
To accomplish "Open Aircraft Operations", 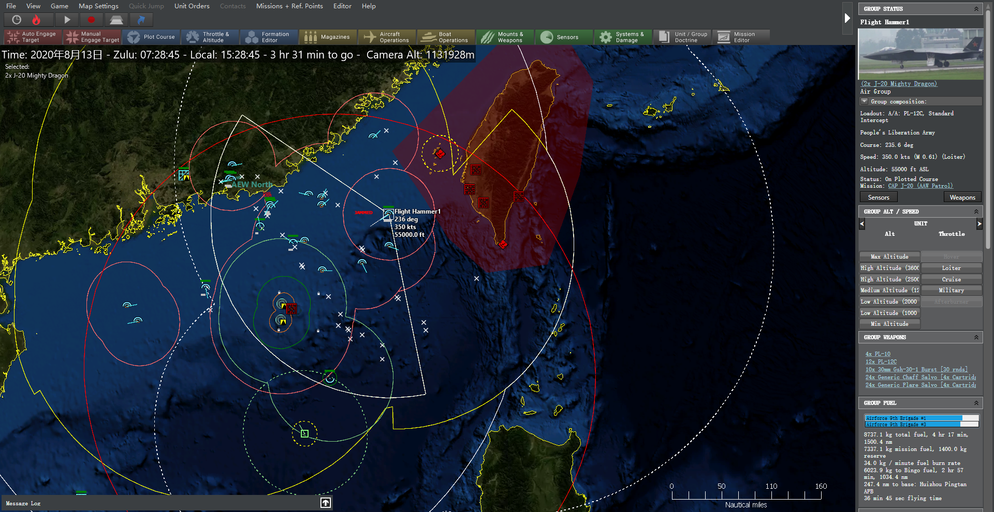I will click(387, 37).
